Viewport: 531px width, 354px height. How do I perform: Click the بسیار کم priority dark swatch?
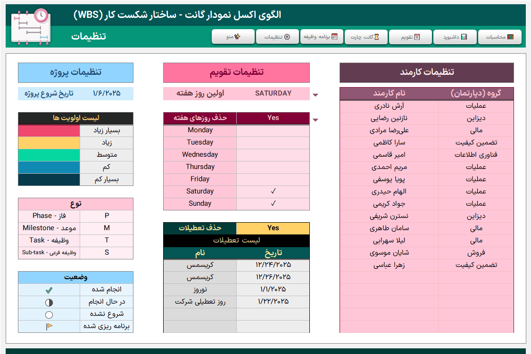49,179
